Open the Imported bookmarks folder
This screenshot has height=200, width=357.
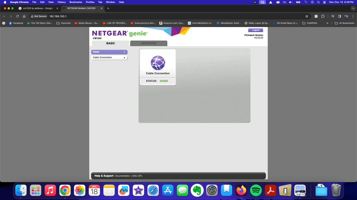(63, 23)
